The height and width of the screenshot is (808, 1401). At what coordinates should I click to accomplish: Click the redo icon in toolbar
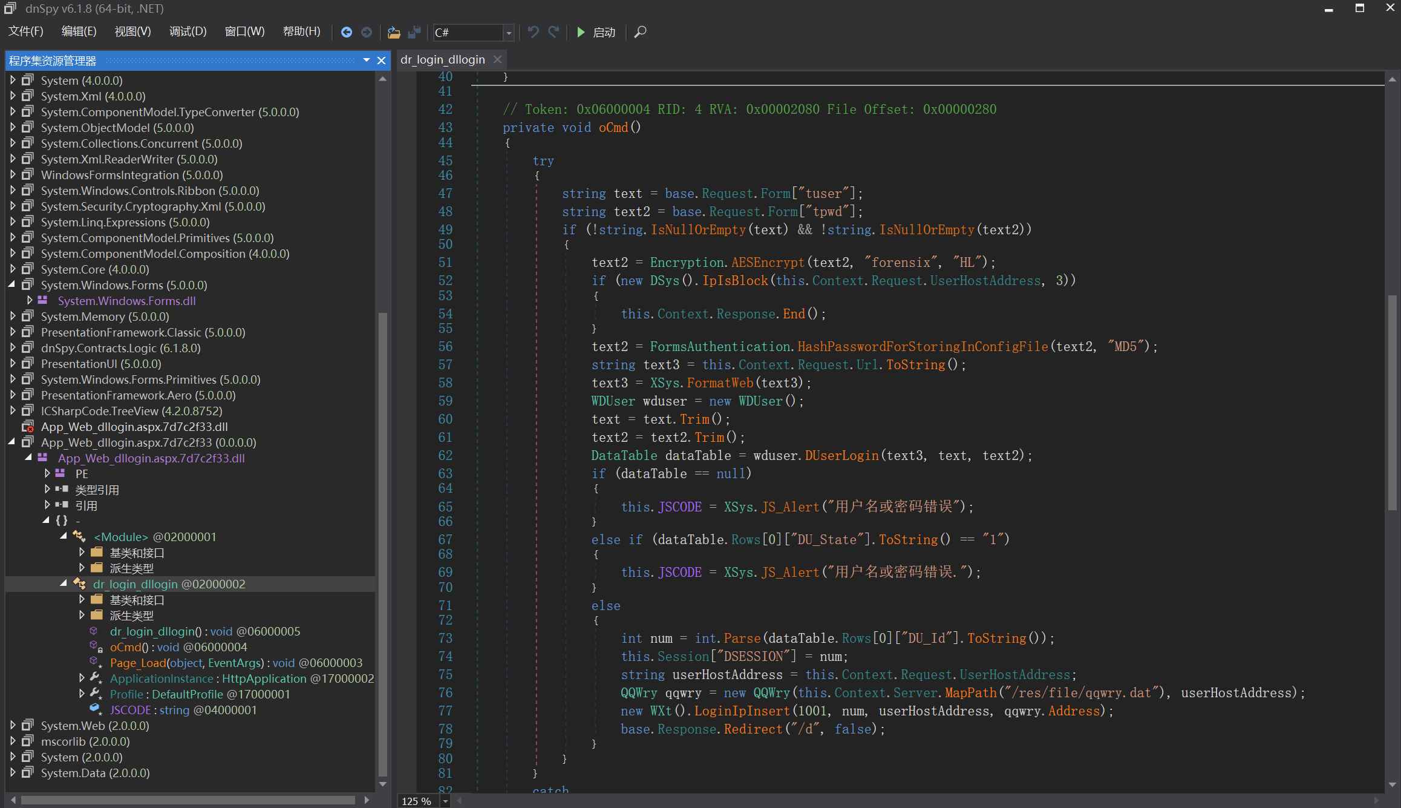554,32
